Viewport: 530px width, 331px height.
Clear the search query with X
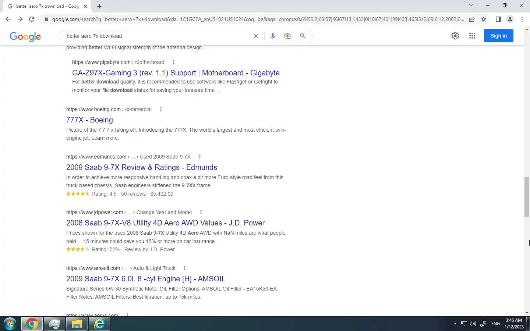click(256, 36)
